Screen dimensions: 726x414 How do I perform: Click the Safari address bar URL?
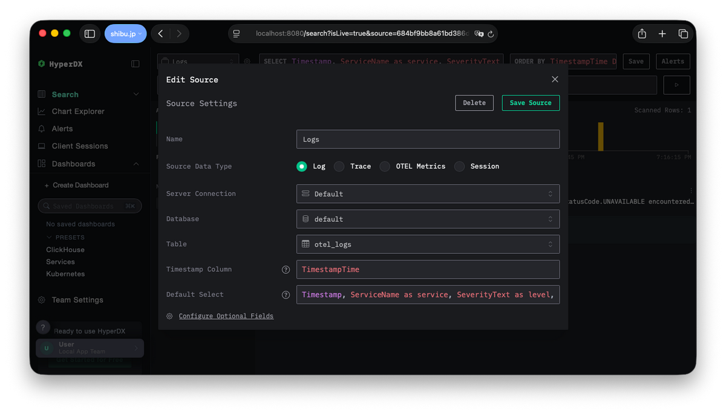pos(362,34)
